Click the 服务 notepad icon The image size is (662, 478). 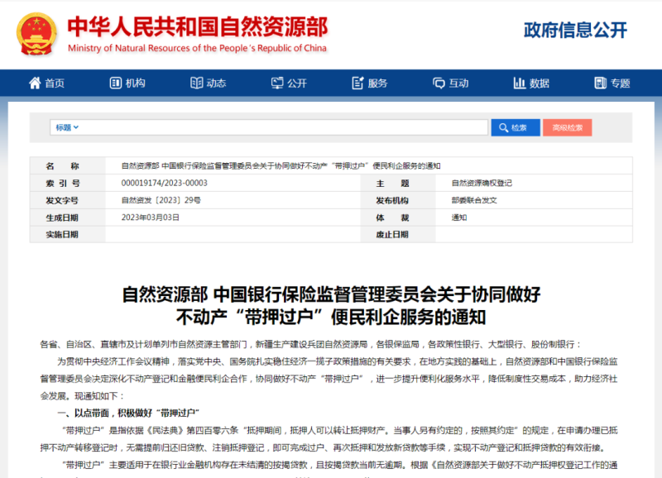point(357,83)
